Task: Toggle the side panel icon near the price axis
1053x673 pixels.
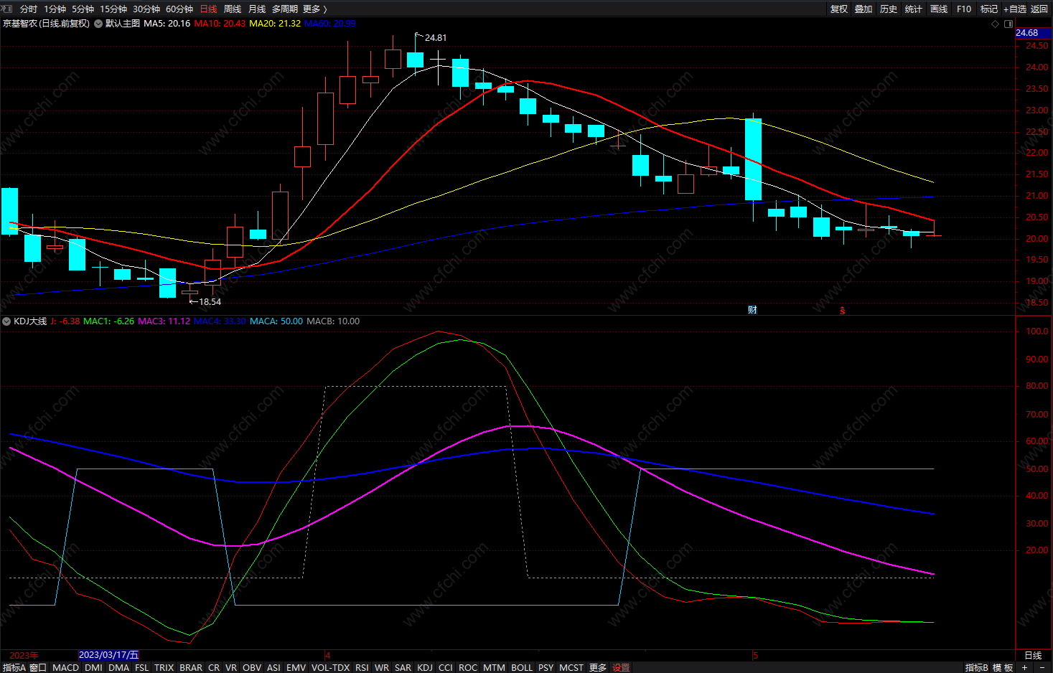Action: [x=1008, y=24]
